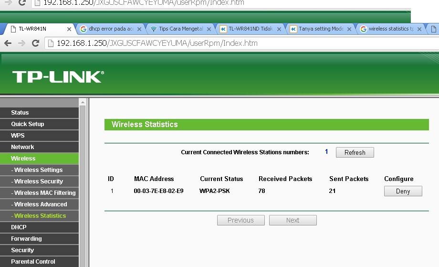Click the Sent Packets column header
Image resolution: width=439 pixels, height=267 pixels.
(349, 179)
